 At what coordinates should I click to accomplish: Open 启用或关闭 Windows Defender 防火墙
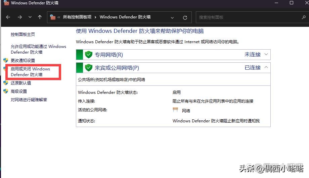point(30,72)
